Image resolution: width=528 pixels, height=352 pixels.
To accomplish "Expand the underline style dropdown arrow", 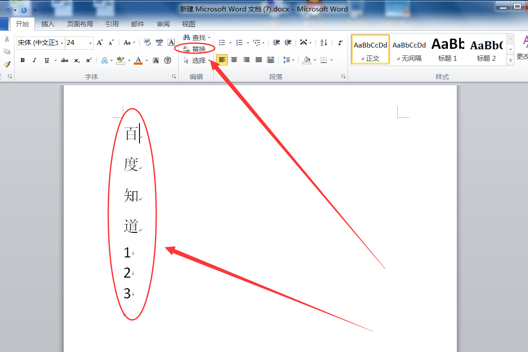I will pos(55,60).
